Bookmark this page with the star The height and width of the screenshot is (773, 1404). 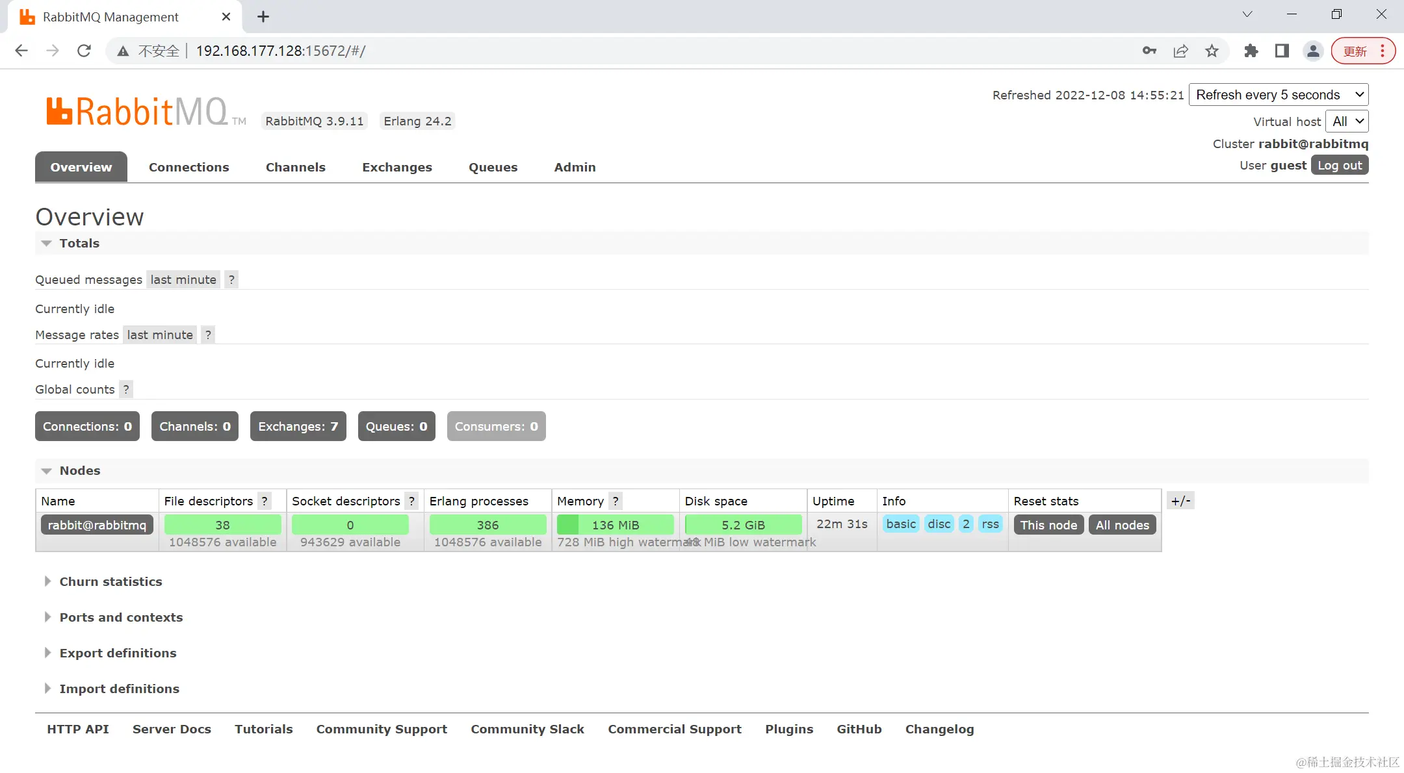pyautogui.click(x=1212, y=51)
